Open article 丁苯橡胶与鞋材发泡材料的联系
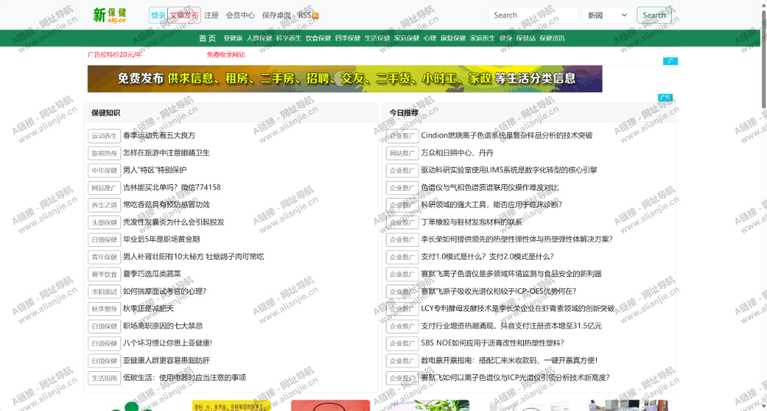 tap(472, 222)
